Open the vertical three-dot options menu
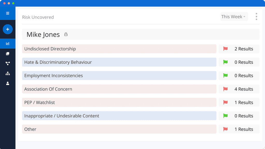Viewport: 265px width, 149px height. [256, 17]
